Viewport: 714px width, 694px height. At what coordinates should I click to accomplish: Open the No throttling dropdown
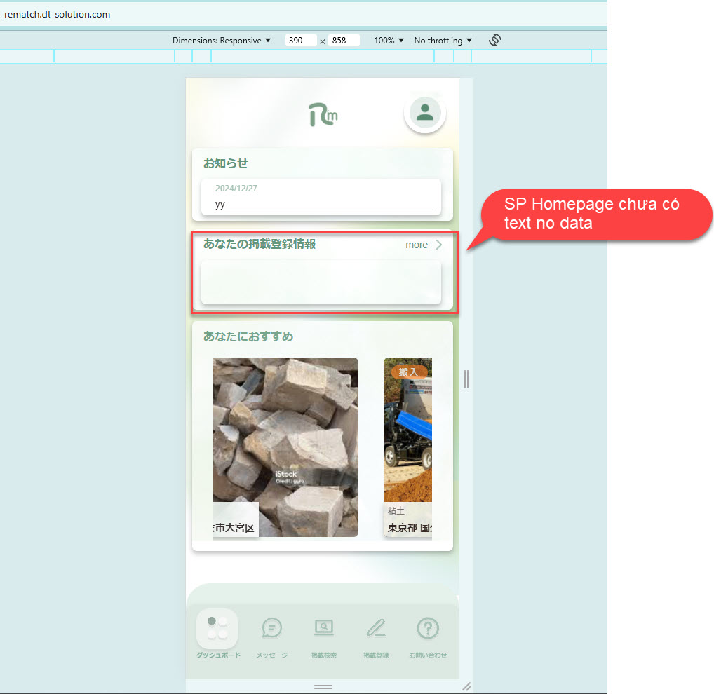pos(443,41)
